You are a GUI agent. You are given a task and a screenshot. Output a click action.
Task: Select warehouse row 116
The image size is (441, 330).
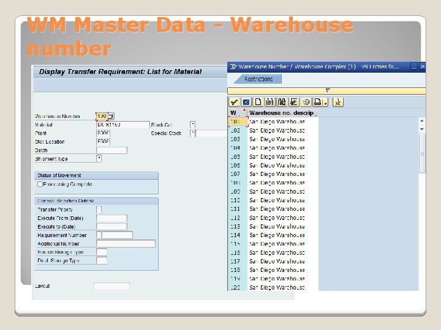pyautogui.click(x=273, y=252)
